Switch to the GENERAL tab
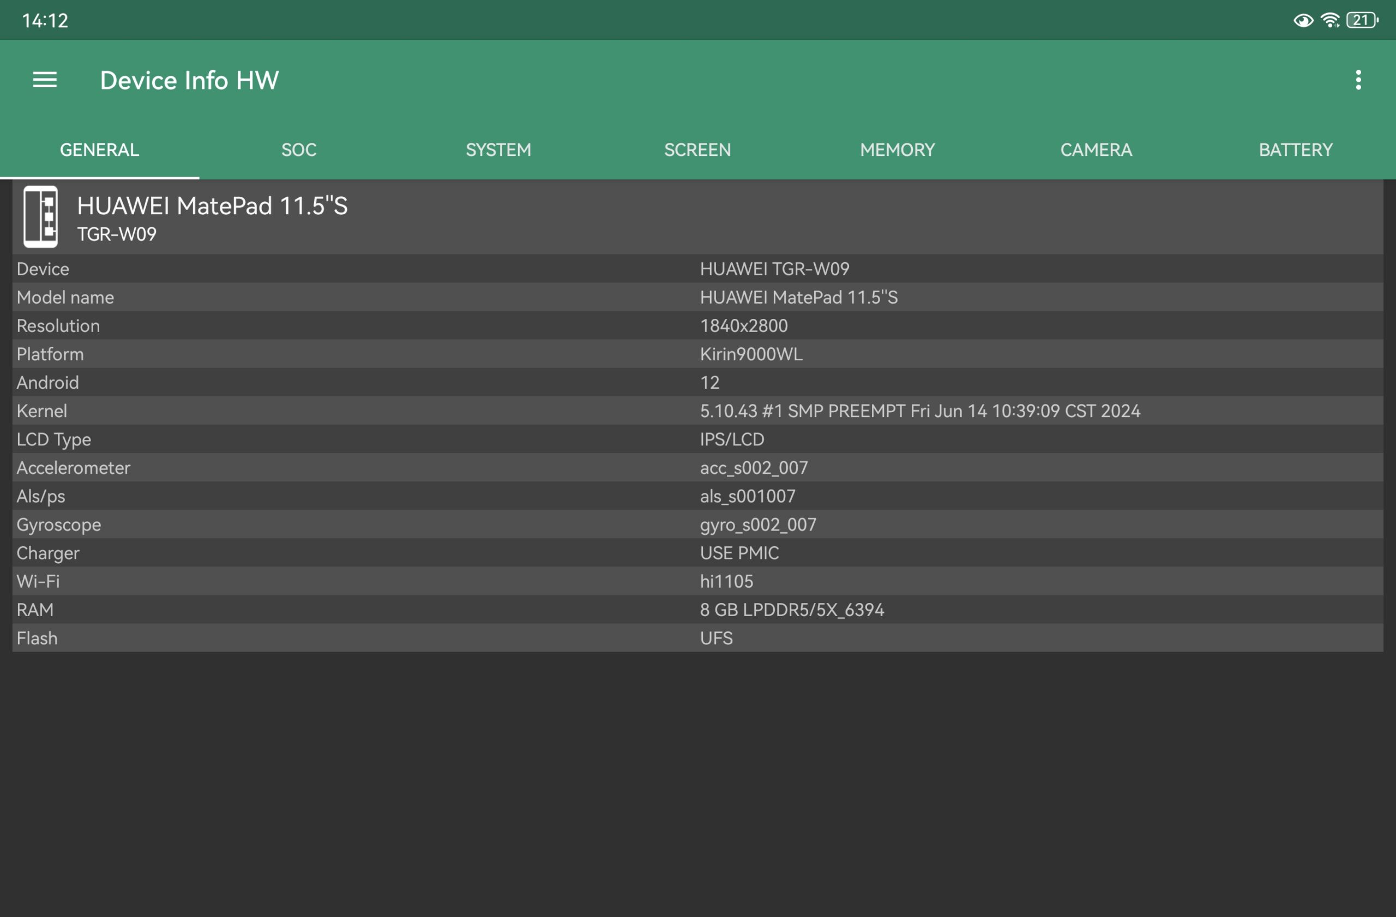The height and width of the screenshot is (917, 1396). 100,149
